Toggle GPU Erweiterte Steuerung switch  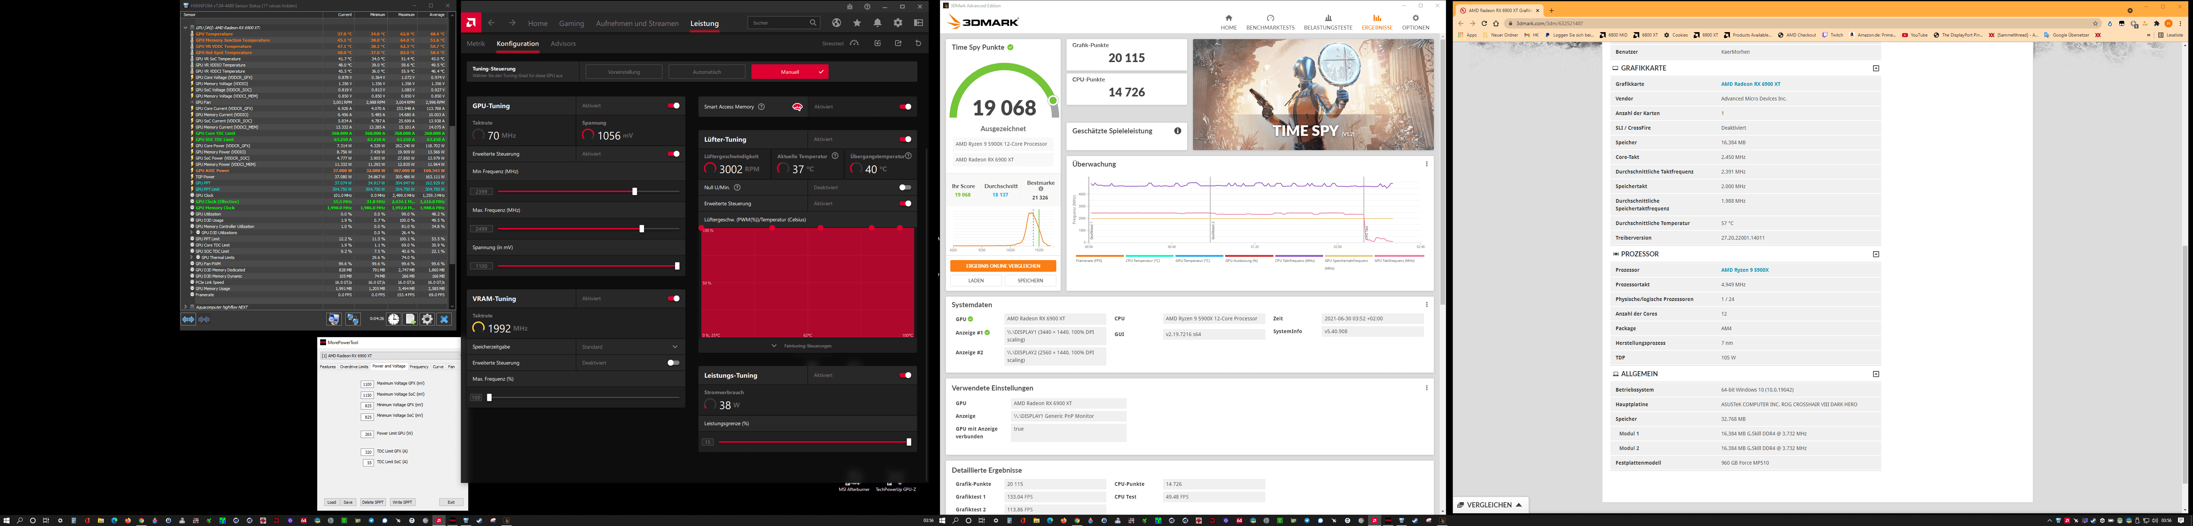pos(673,154)
